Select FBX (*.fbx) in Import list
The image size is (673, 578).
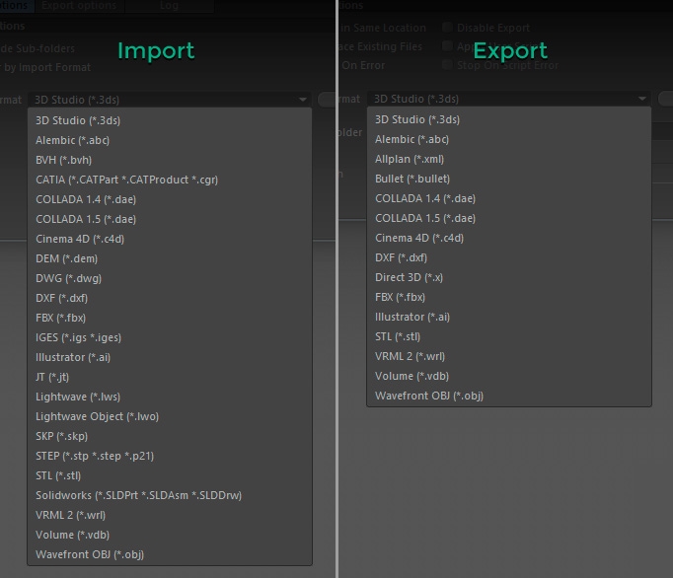tap(170, 318)
